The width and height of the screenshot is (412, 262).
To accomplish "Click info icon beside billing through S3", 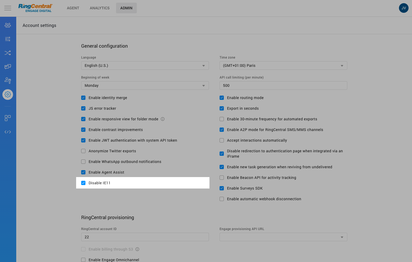I will (x=137, y=249).
